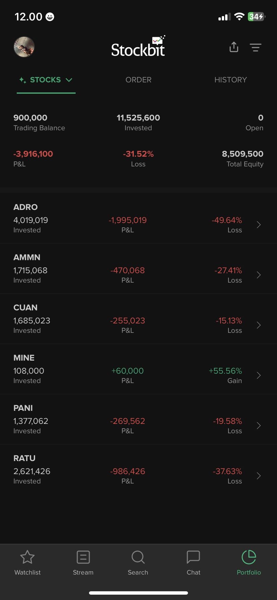277x600 pixels.
Task: Tap the PANI stock name
Action: [23, 408]
